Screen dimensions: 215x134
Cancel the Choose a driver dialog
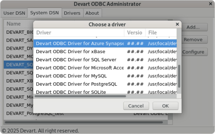point(136,106)
